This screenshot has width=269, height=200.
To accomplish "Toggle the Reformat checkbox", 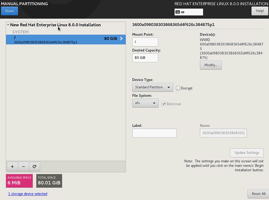I will pos(164,104).
